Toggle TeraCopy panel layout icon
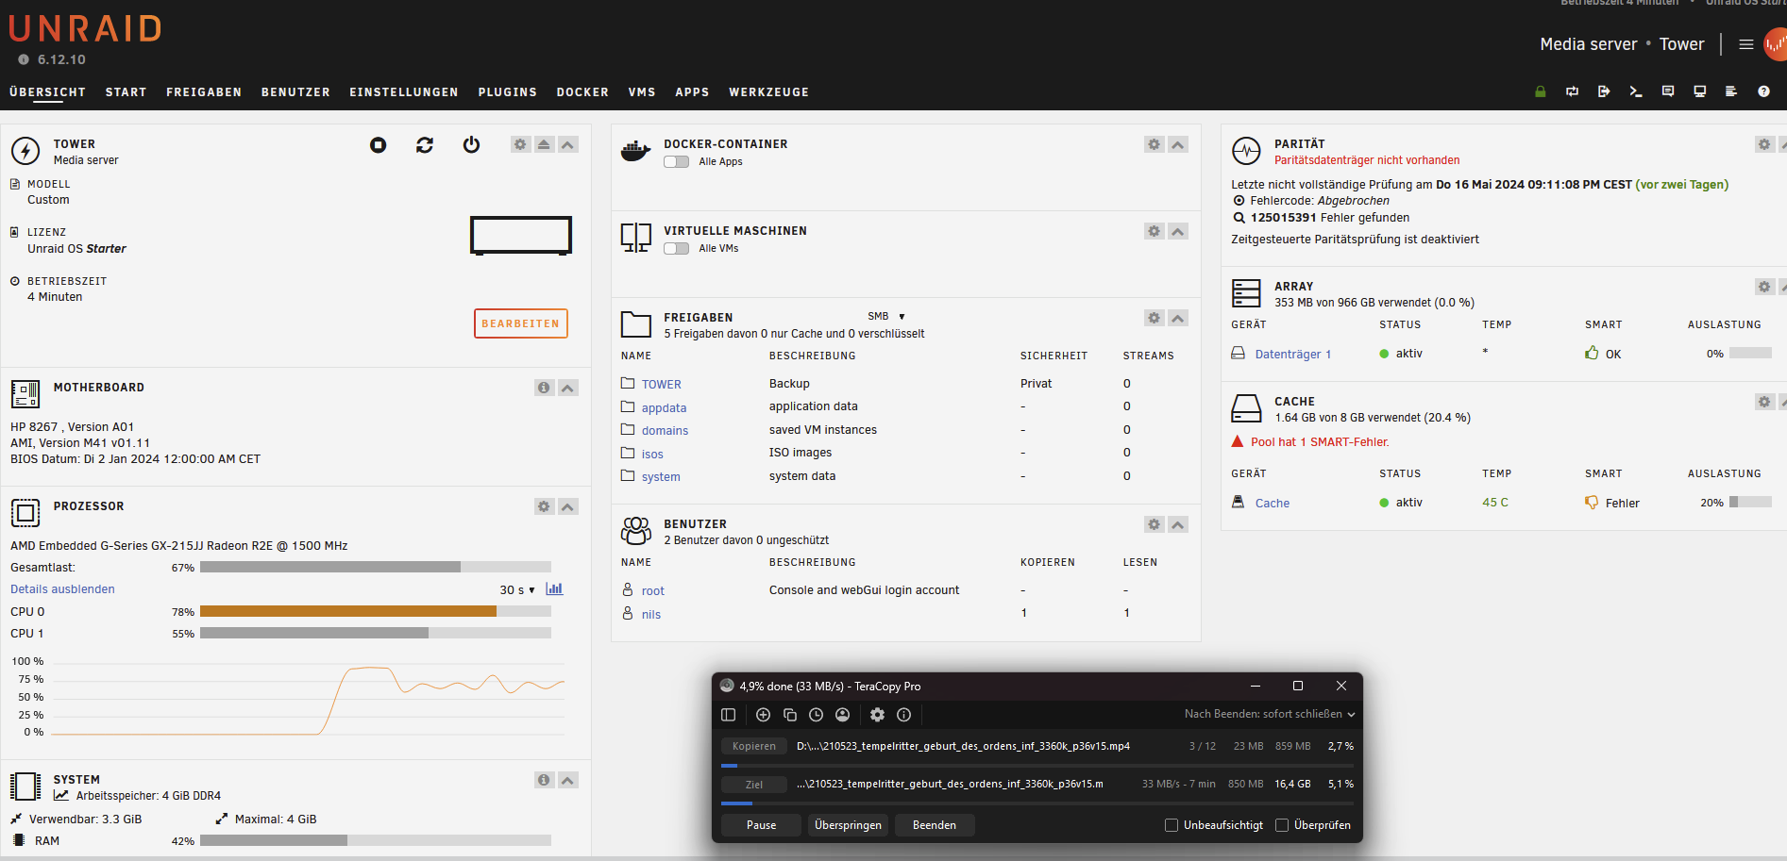Image resolution: width=1787 pixels, height=861 pixels. click(x=728, y=715)
